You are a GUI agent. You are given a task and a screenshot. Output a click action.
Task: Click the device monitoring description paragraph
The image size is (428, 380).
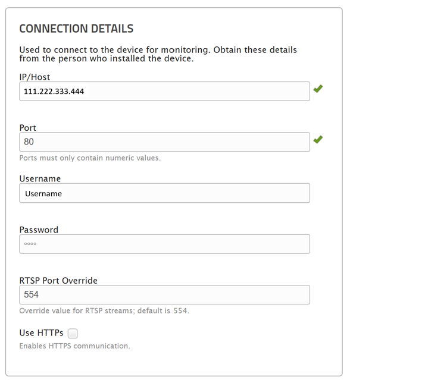158,54
